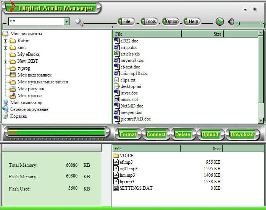Click the file list scroll-down arrow
This screenshot has height=210, width=266.
coord(261,121)
